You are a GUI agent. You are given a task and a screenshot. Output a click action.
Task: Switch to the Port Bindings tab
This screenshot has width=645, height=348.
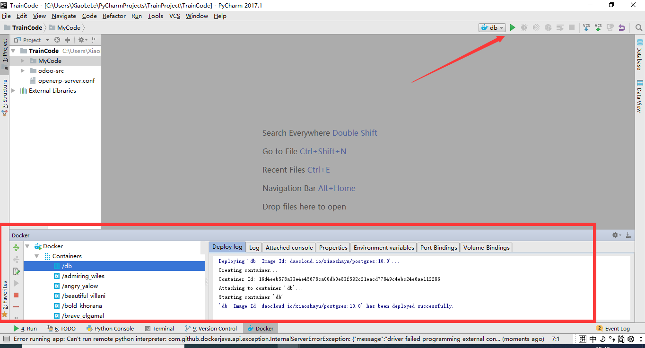439,247
